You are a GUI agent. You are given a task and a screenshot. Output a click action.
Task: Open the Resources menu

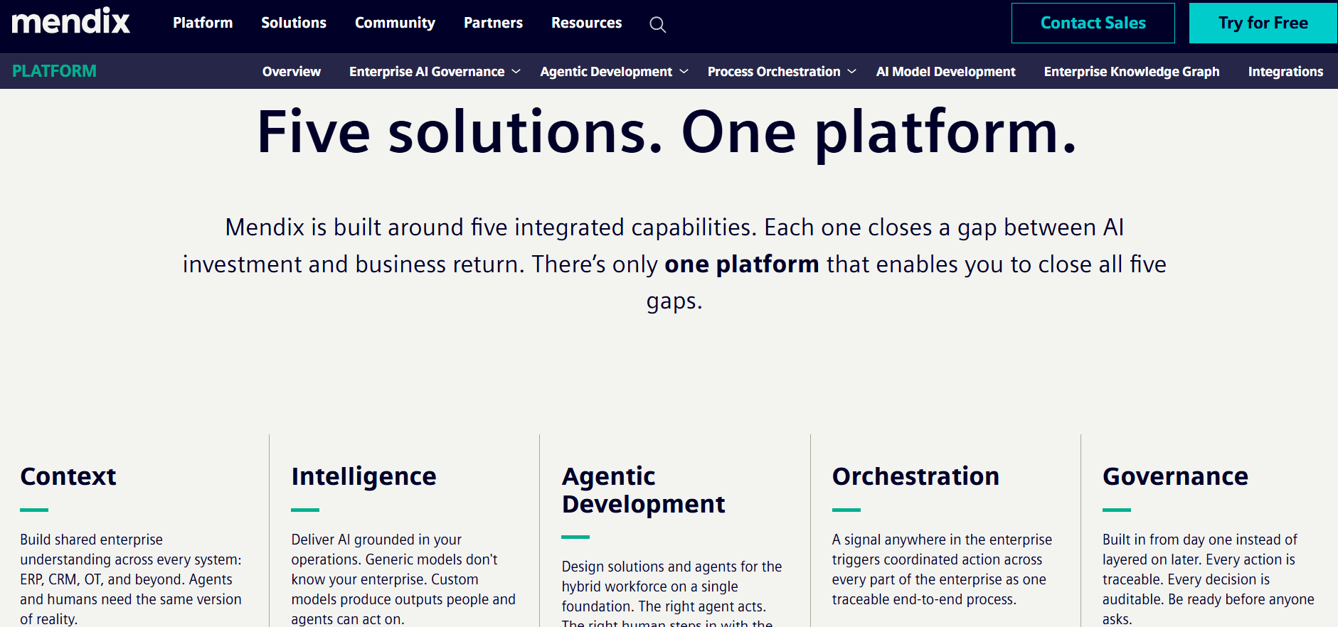(x=587, y=23)
